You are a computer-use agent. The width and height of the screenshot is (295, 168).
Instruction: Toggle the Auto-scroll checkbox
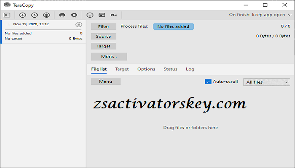point(208,81)
